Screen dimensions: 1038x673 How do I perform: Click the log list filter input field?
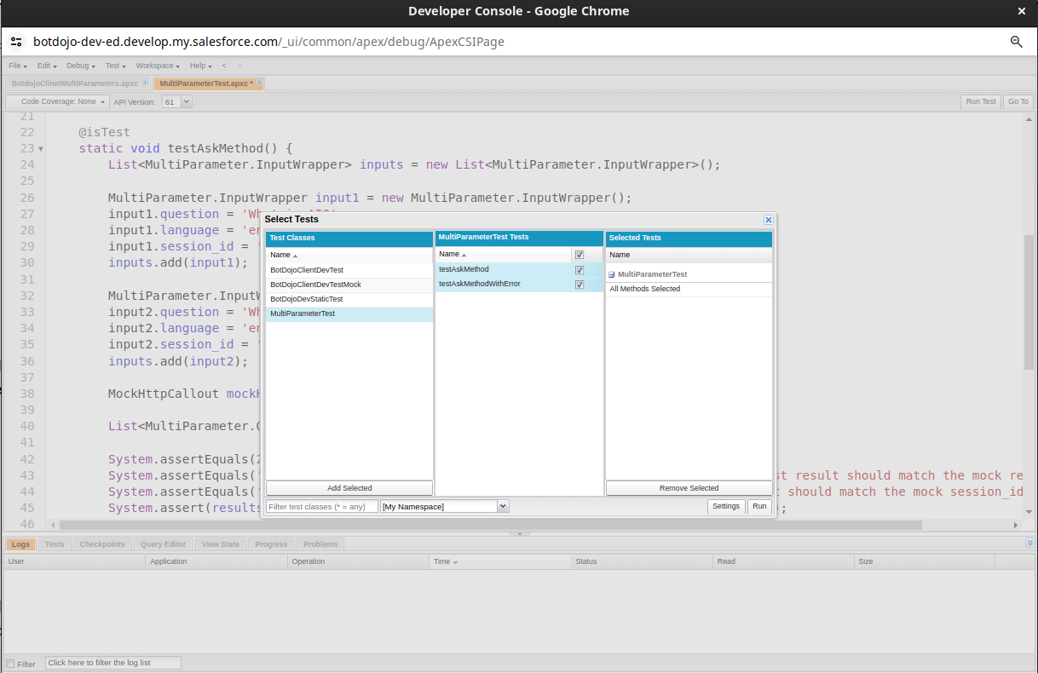pyautogui.click(x=113, y=663)
